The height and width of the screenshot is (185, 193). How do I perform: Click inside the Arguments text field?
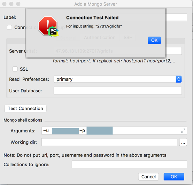[114, 131]
